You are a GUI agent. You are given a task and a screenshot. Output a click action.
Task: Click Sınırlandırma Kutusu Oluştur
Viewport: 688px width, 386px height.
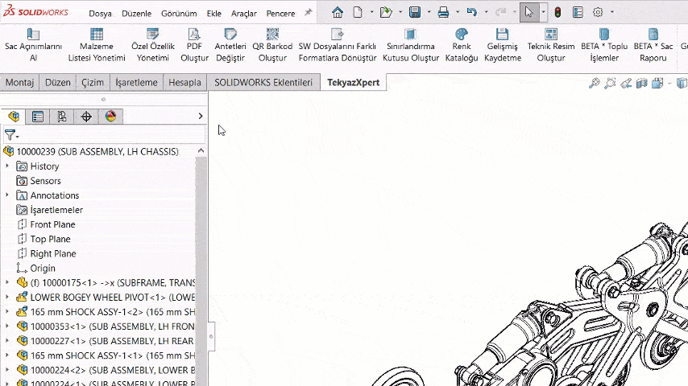(x=411, y=45)
